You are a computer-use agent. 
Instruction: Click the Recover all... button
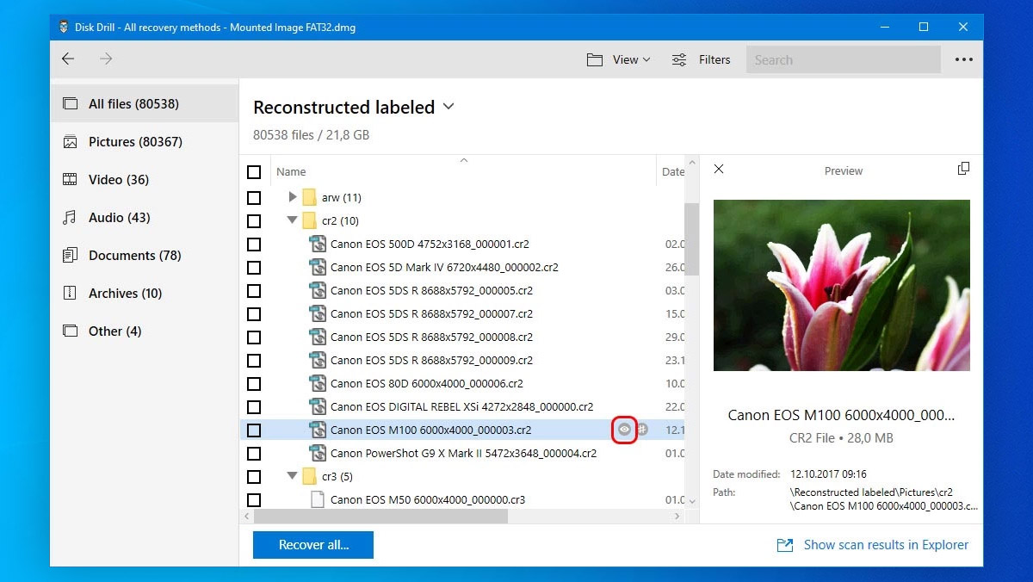313,545
